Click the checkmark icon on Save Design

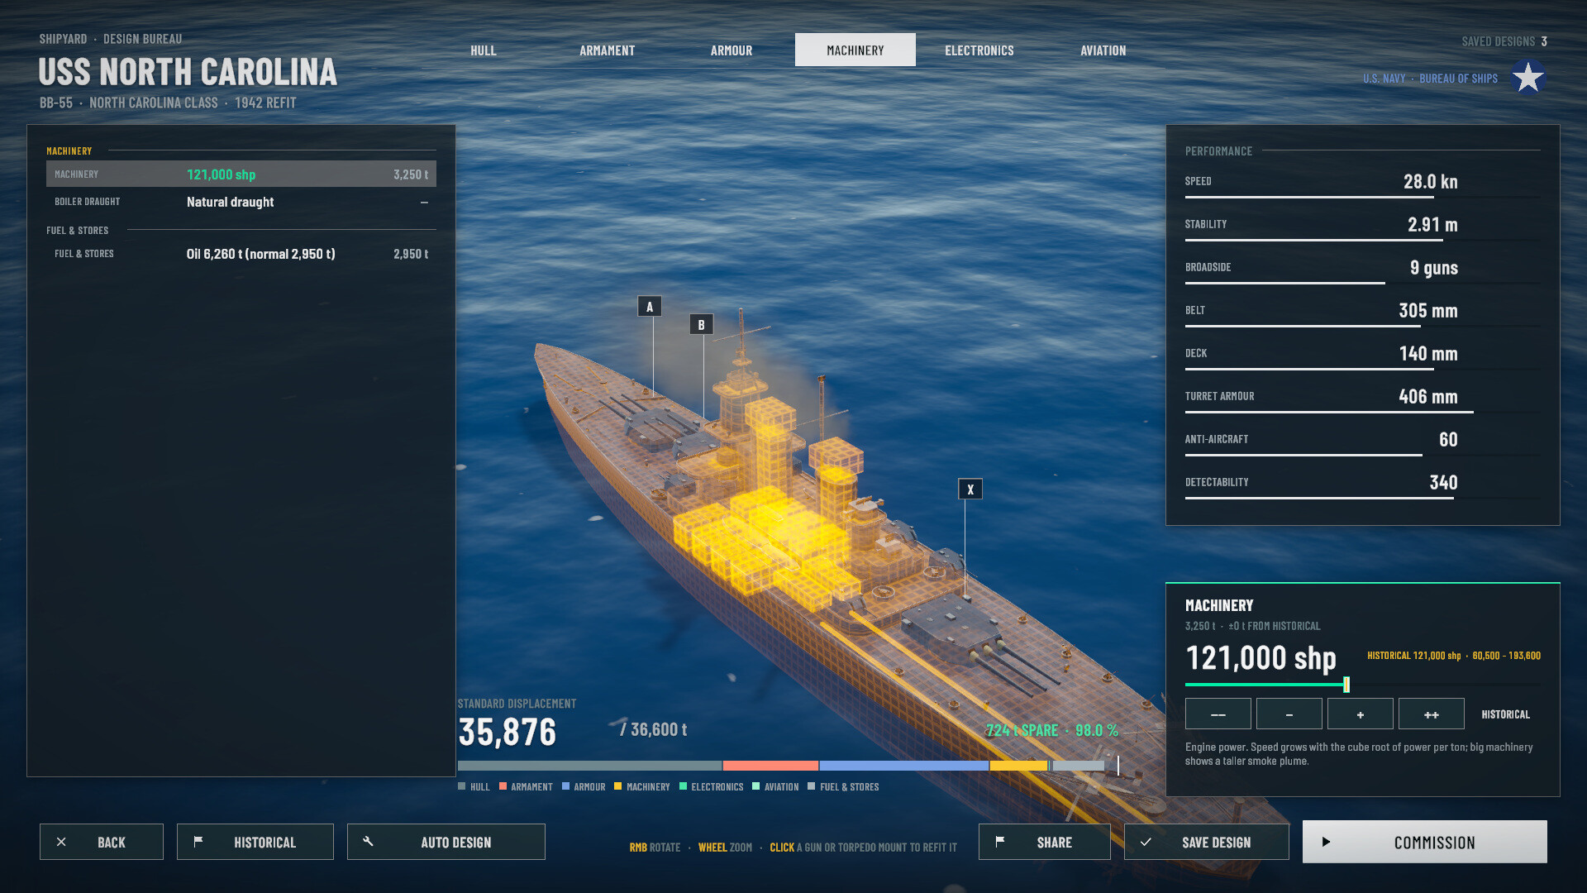click(x=1146, y=842)
